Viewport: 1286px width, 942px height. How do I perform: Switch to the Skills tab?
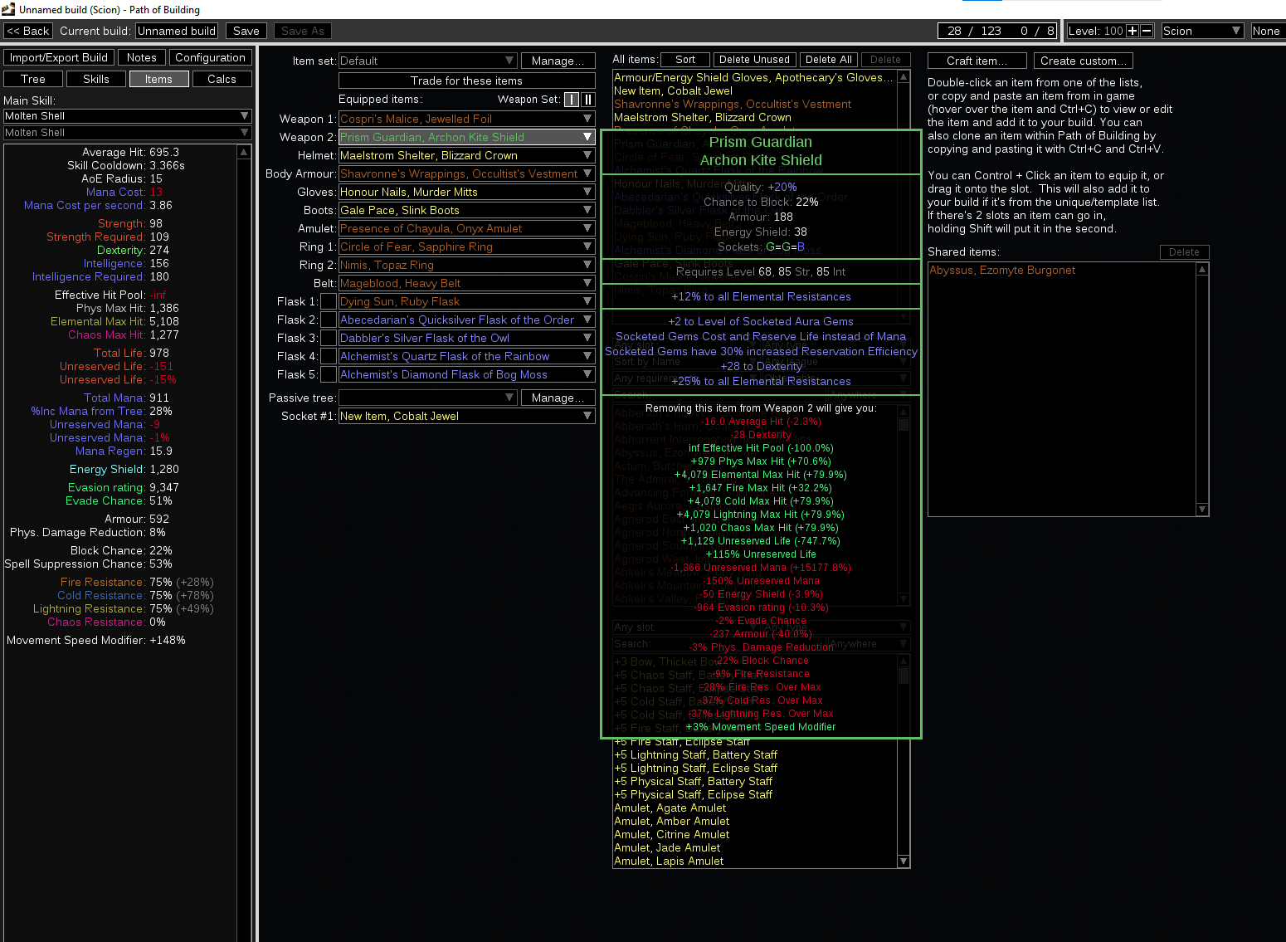[x=96, y=79]
